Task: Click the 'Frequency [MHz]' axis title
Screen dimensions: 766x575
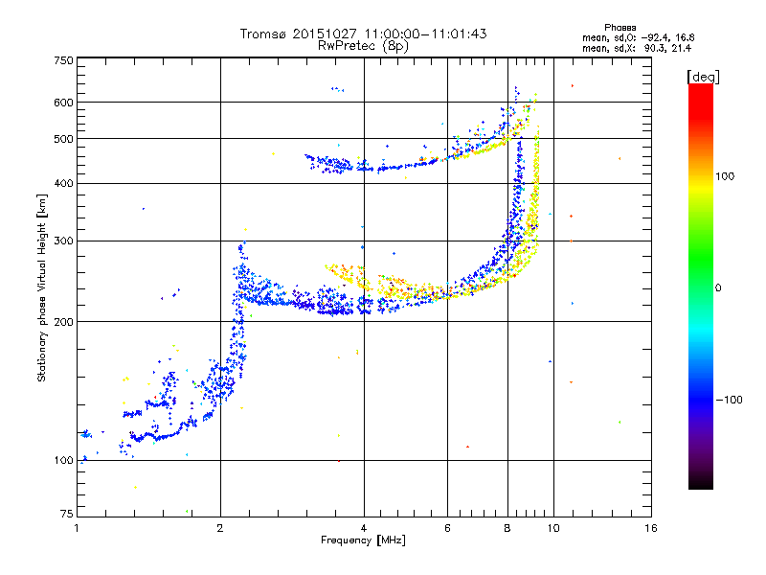Action: click(363, 540)
